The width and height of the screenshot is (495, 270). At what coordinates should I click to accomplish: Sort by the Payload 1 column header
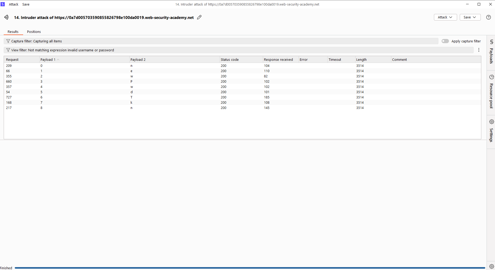(48, 60)
